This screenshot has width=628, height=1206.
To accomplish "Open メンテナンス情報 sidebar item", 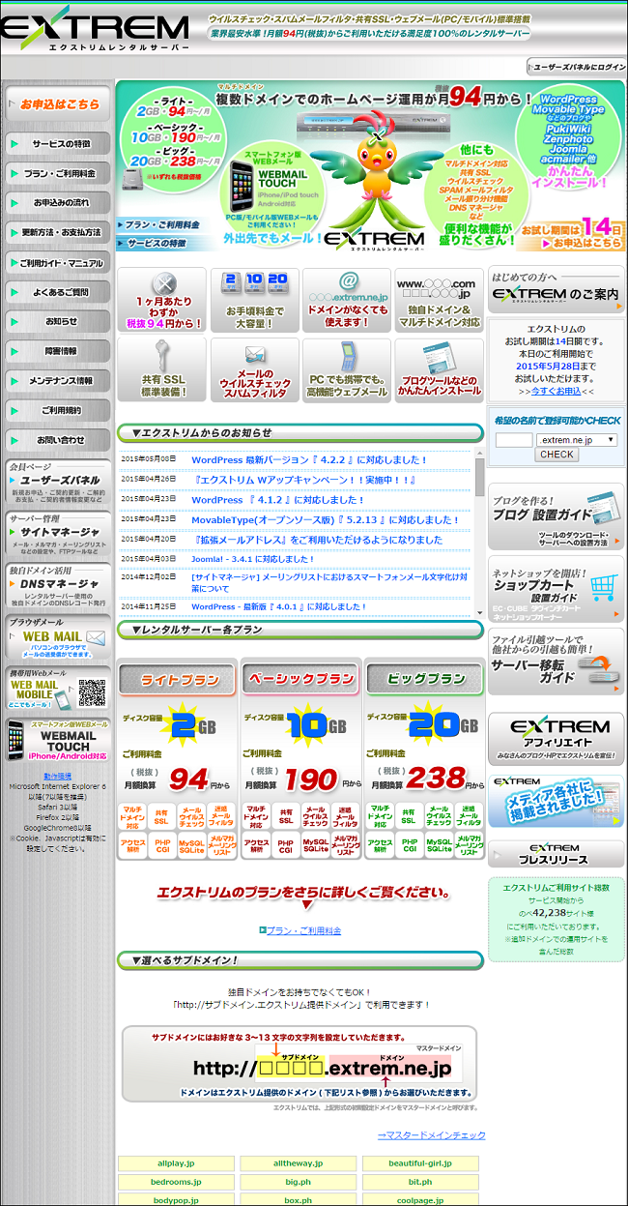I will pos(58,381).
